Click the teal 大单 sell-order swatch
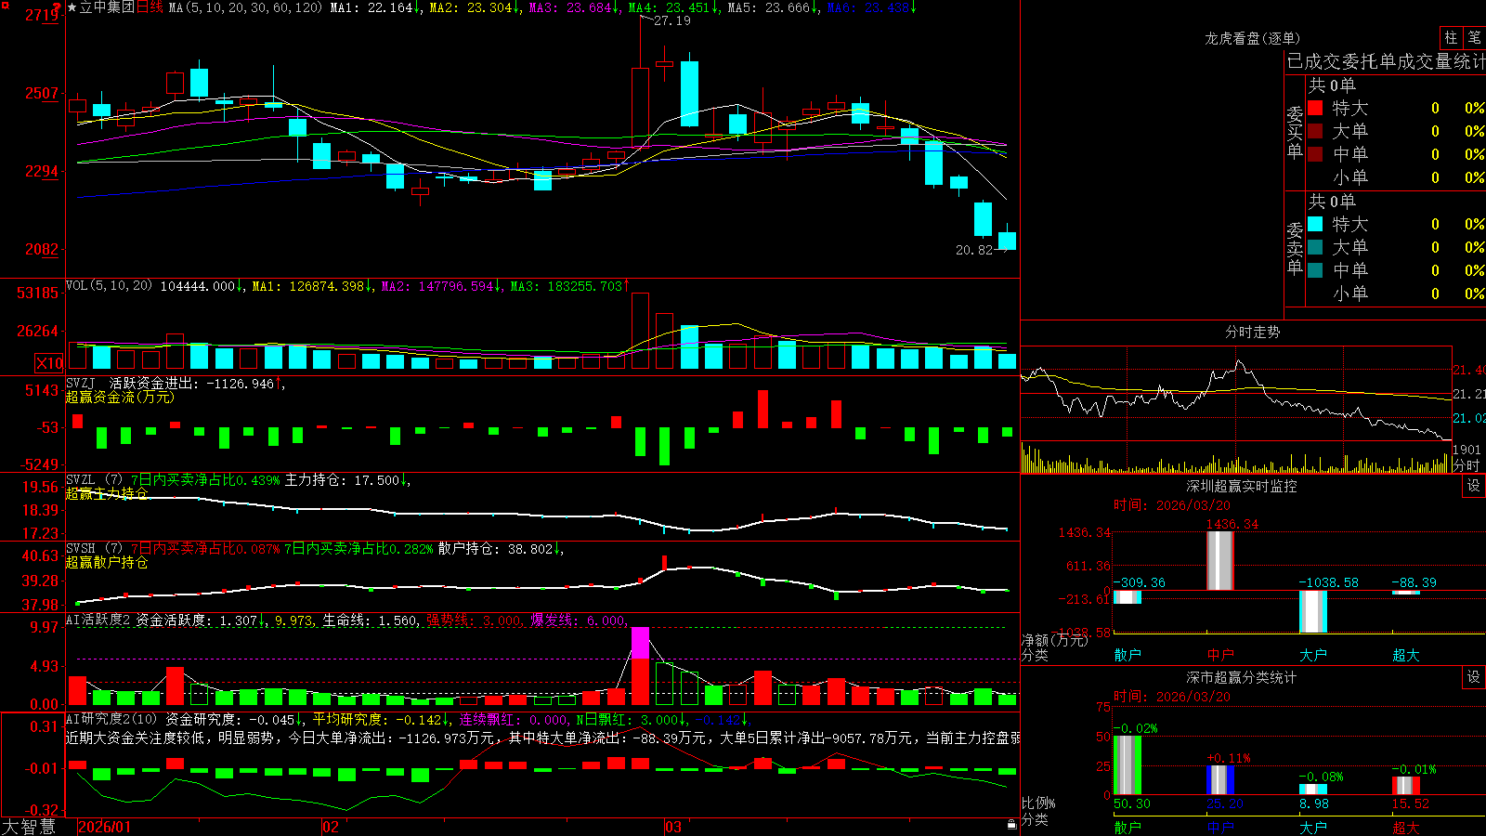This screenshot has width=1486, height=836. (1315, 247)
